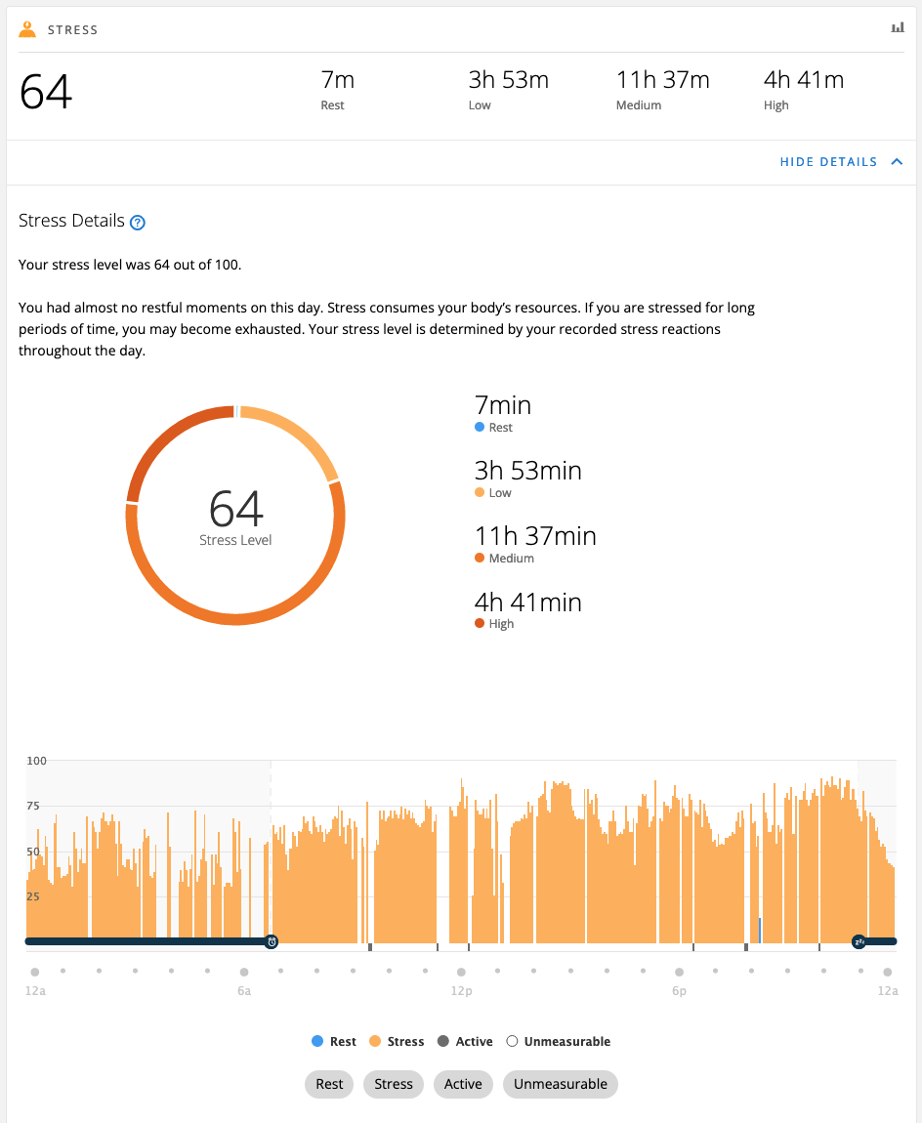Select the 6p marker on the timeline
This screenshot has height=1123, width=922.
[679, 973]
